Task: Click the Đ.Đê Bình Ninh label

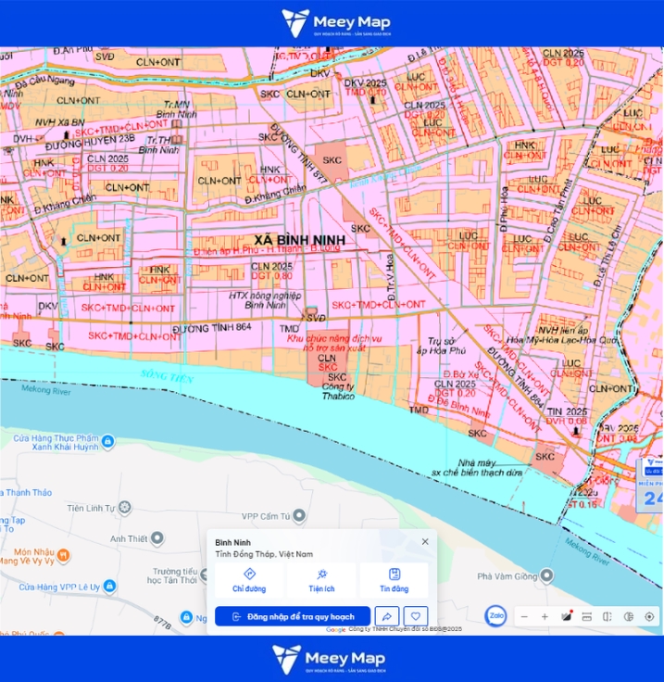Action: click(459, 405)
